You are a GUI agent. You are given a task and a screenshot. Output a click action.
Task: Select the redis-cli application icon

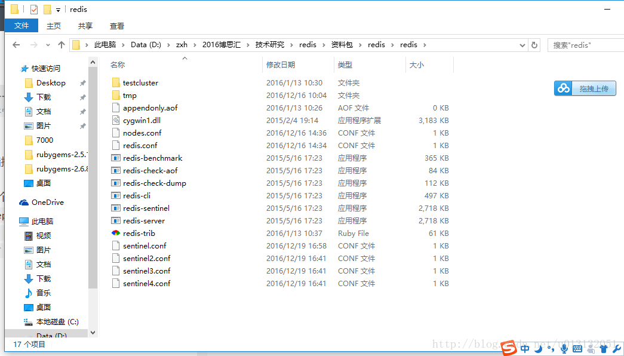(116, 195)
